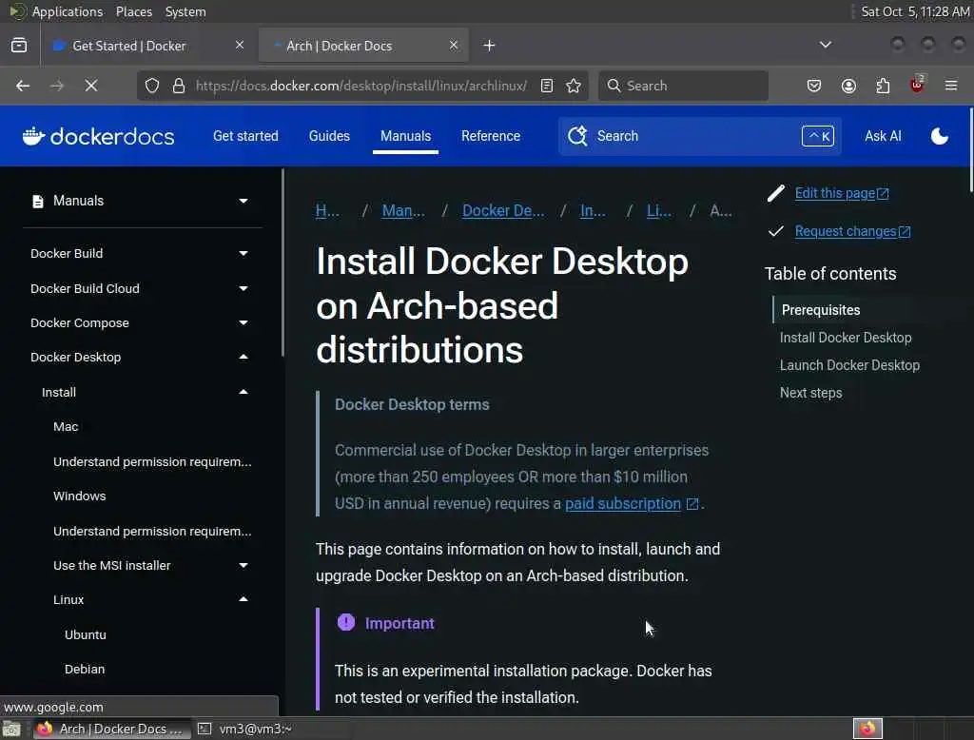Click the Firefox URL address bar
This screenshot has height=740, width=974.
360,86
